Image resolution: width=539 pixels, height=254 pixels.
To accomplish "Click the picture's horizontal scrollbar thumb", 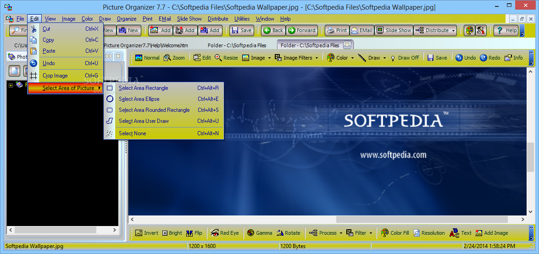I will point(422,219).
